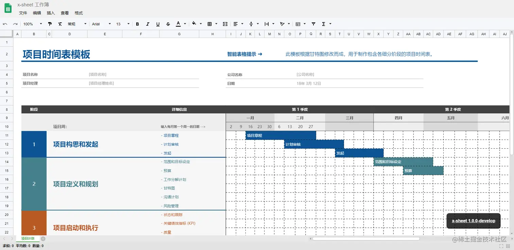Toggle bold formatting
This screenshot has height=250, width=514.
pyautogui.click(x=137, y=24)
